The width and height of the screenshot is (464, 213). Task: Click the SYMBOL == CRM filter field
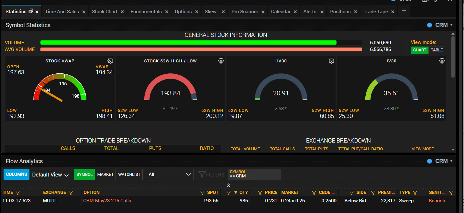(254, 175)
